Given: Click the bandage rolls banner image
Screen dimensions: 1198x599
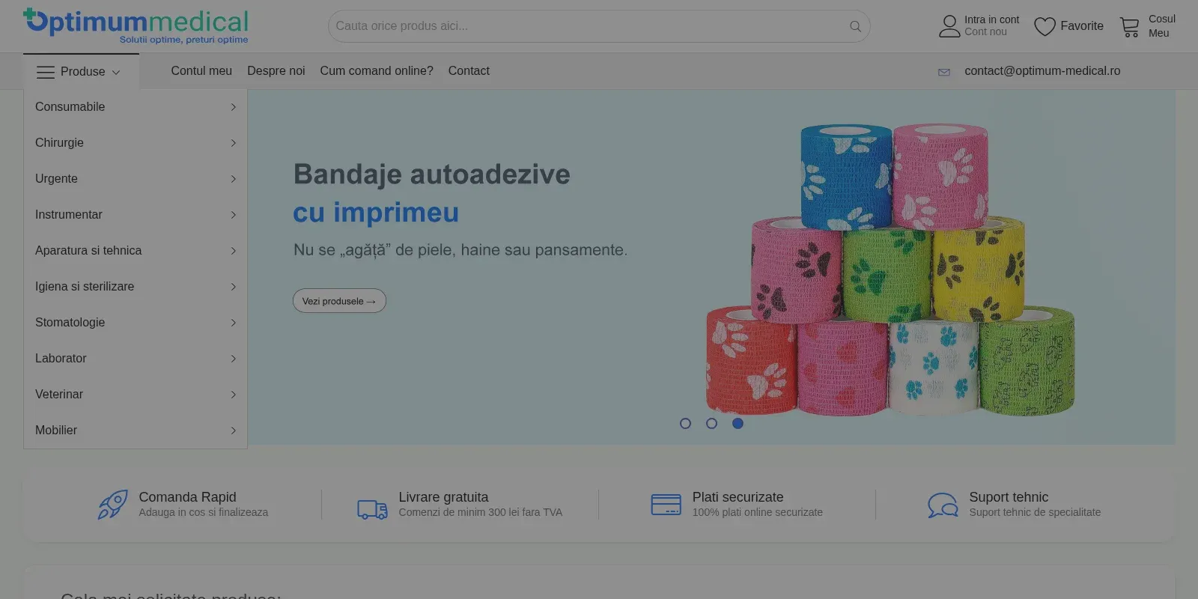Looking at the screenshot, I should pos(891,270).
